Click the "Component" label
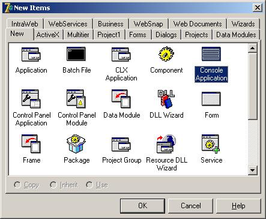 (x=166, y=70)
